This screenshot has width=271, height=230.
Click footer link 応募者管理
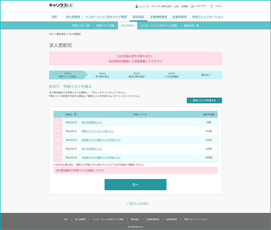coord(171,219)
